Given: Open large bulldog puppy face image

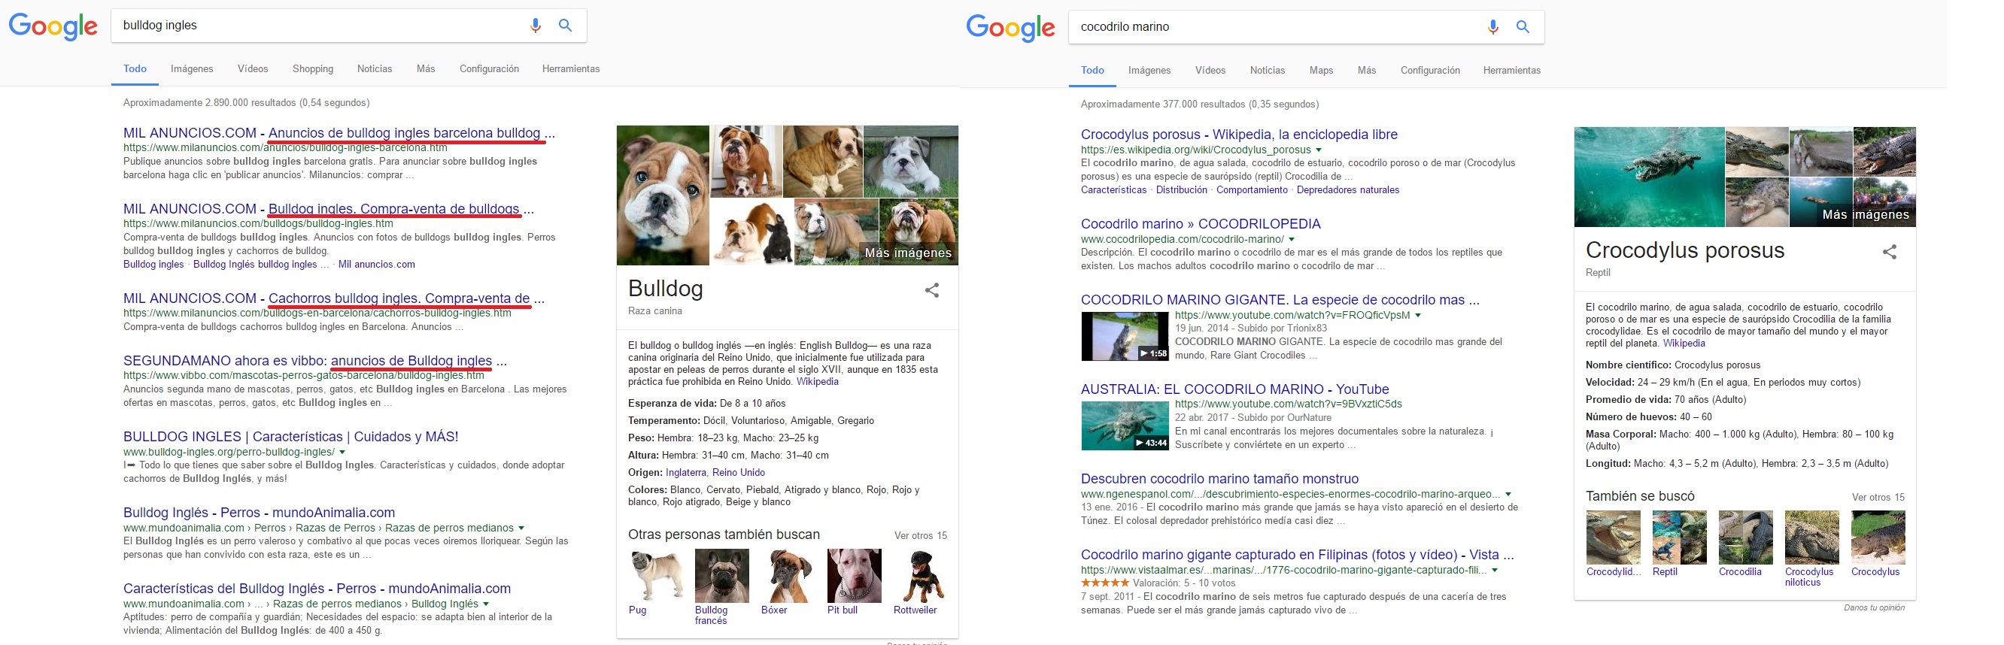Looking at the screenshot, I should tap(663, 195).
